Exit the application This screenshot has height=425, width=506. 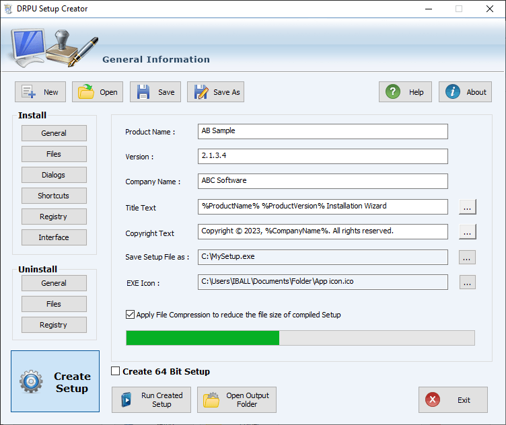click(453, 400)
